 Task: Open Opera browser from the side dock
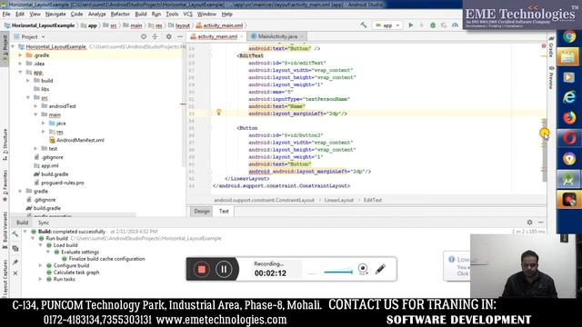(569, 138)
